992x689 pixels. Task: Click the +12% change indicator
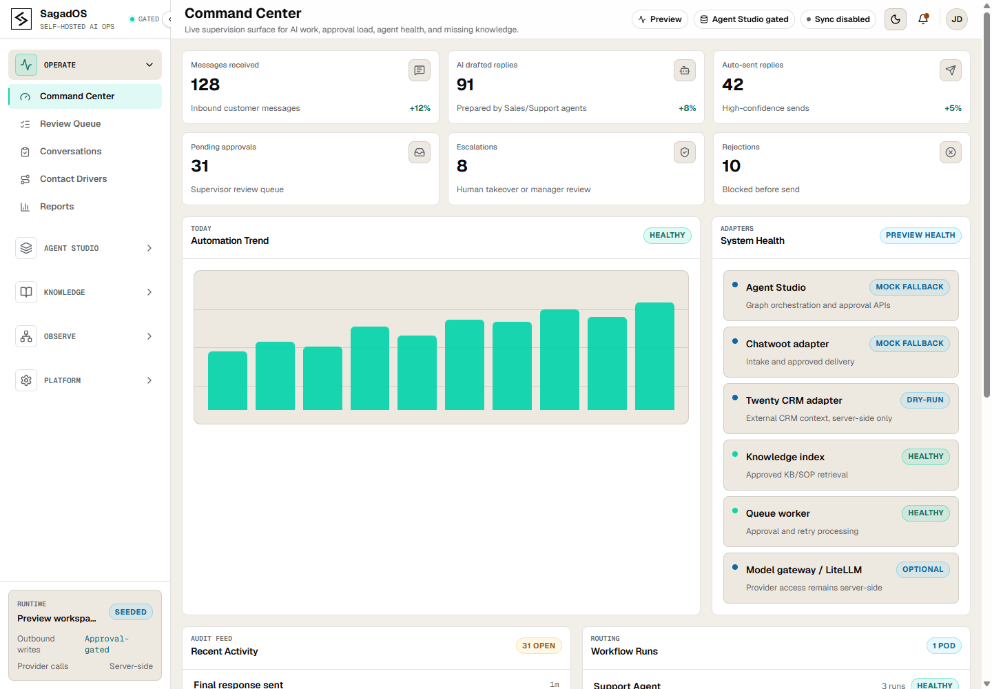click(x=420, y=108)
